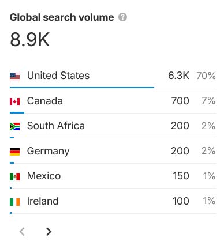The width and height of the screenshot is (220, 245).
Task: Open the South Africa entry
Action: 56,126
